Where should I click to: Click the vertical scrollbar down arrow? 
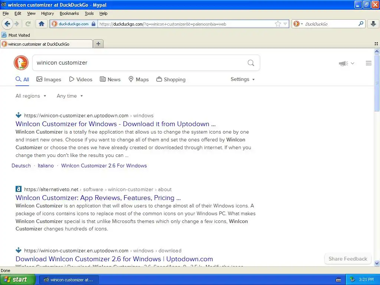(377, 263)
